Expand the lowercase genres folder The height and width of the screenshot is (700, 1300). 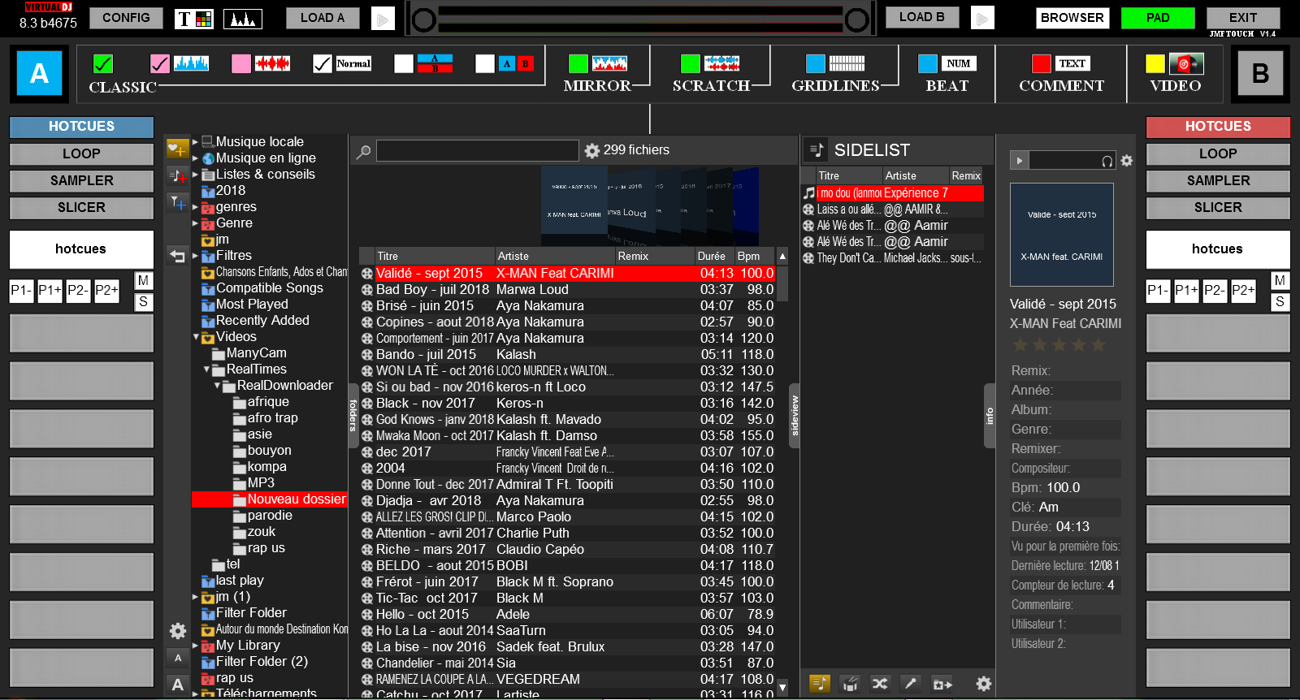point(195,206)
